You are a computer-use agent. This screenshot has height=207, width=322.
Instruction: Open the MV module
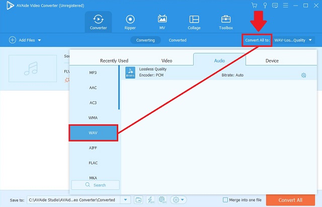(162, 22)
